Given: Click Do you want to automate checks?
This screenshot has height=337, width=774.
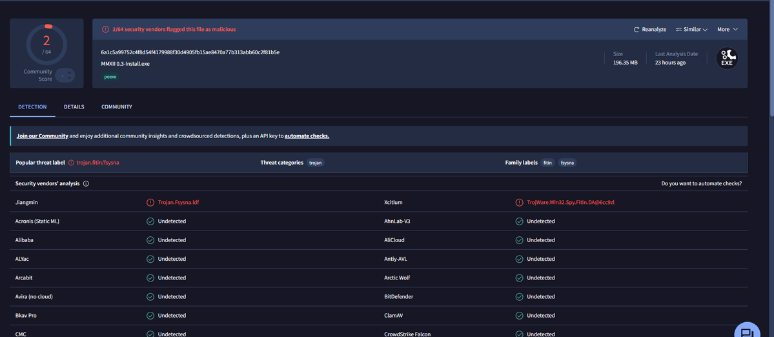Looking at the screenshot, I should click(x=702, y=183).
